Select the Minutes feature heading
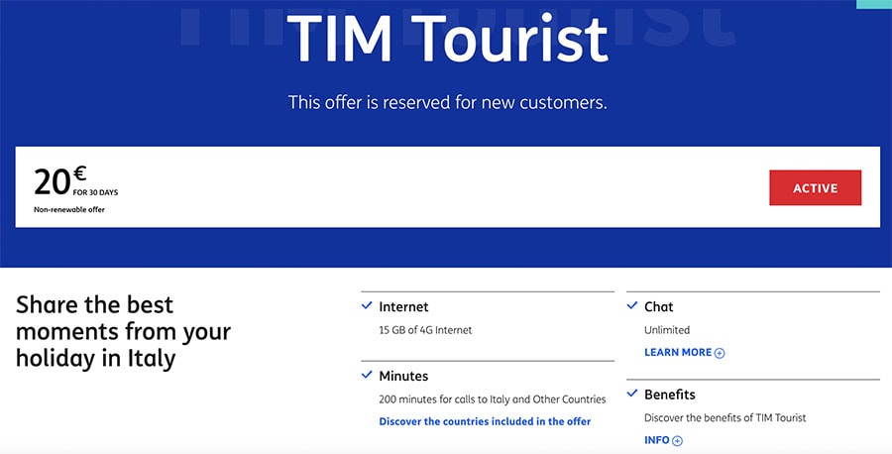Viewport: 892px width, 454px height. (403, 376)
